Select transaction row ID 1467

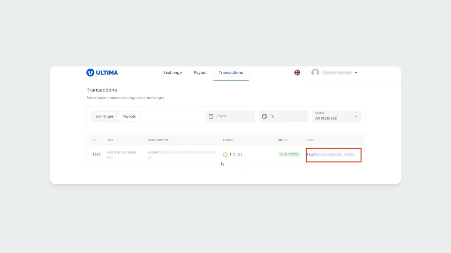click(x=96, y=154)
